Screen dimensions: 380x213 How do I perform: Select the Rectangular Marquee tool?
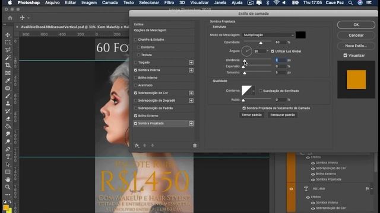8,43
